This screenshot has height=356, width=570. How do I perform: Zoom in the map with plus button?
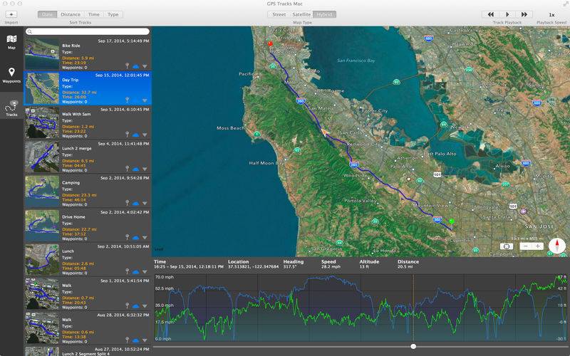[537, 246]
